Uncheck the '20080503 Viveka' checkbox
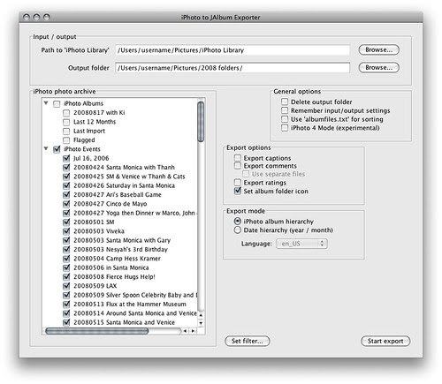The width and height of the screenshot is (442, 384). [x=66, y=231]
